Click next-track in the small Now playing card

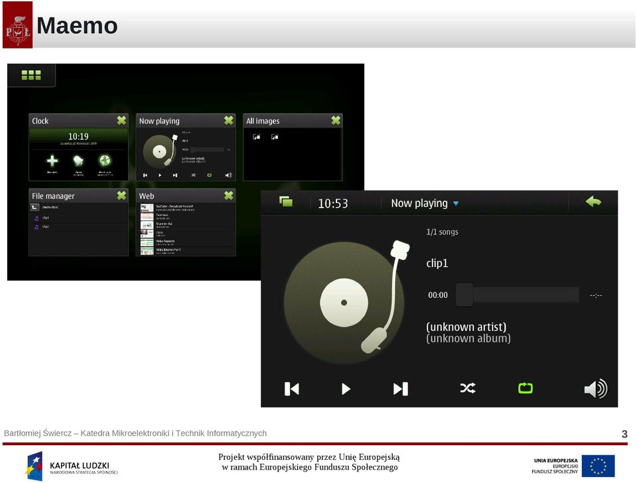[175, 175]
